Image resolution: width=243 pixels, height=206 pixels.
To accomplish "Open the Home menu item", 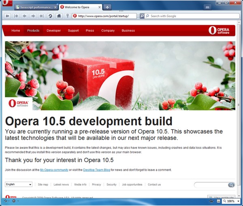I will pyautogui.click(x=16, y=30).
